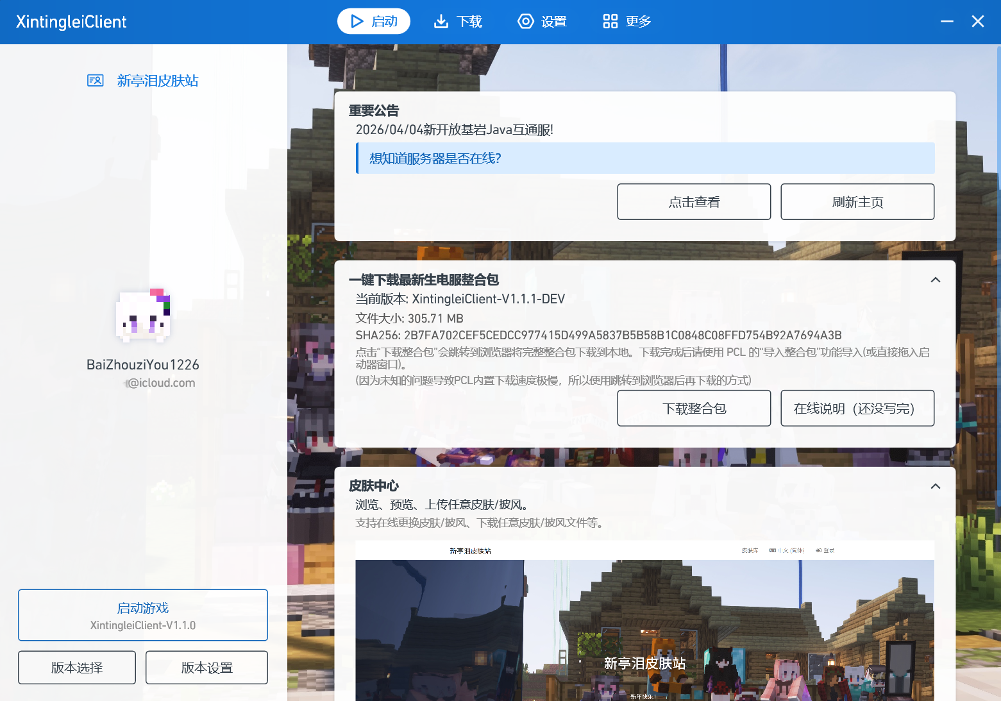Collapse the 皮肤中心 card
The image size is (1001, 701).
pyautogui.click(x=936, y=486)
